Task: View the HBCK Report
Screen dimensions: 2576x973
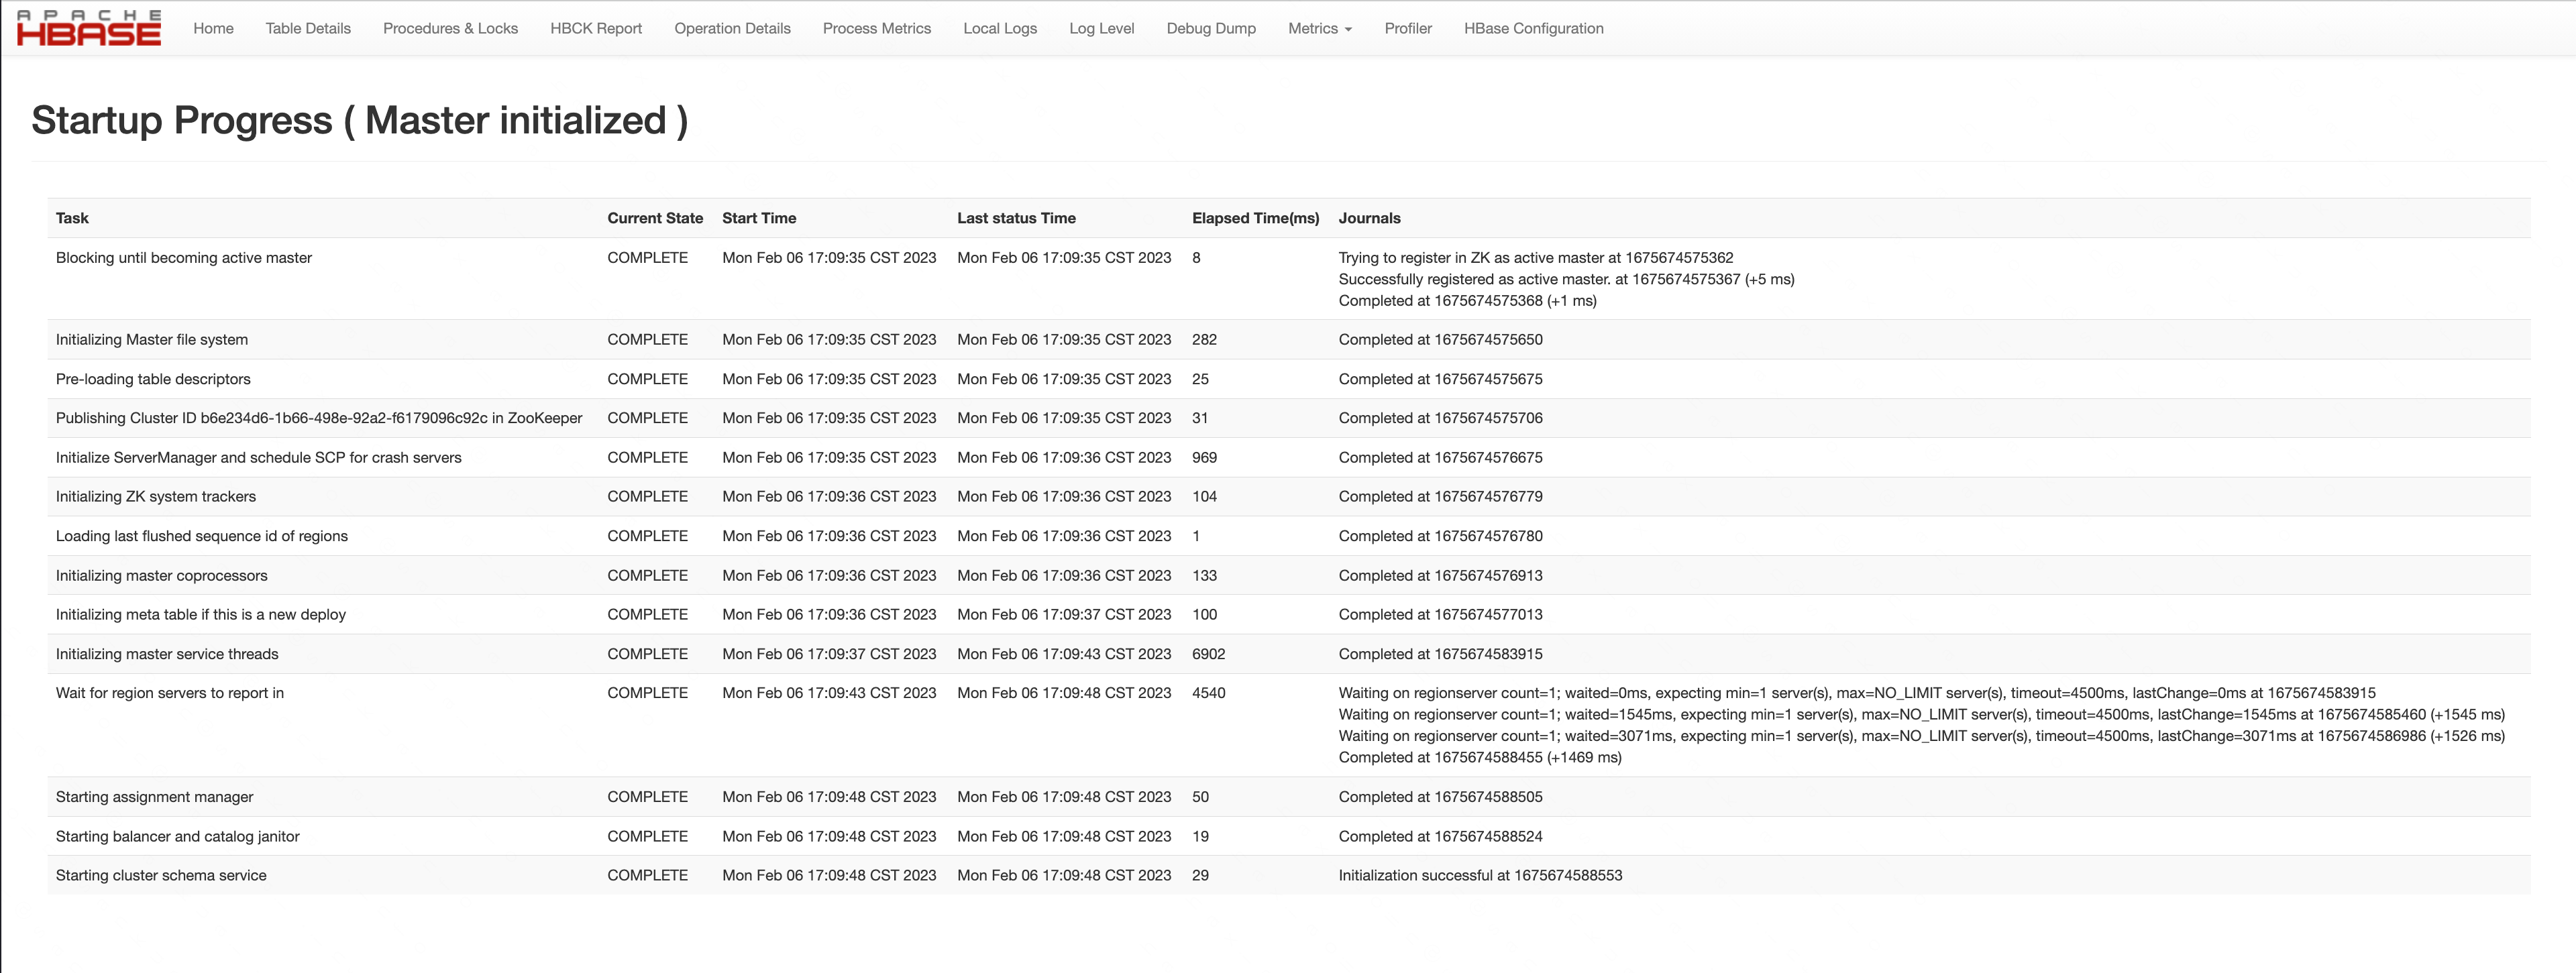Action: click(x=596, y=28)
